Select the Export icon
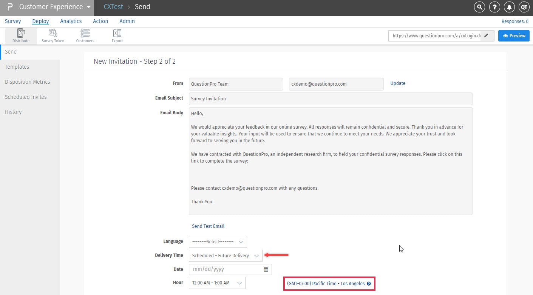 (117, 36)
